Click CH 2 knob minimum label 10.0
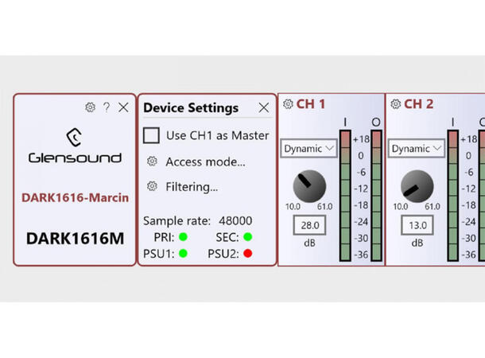The image size is (485, 358). click(x=400, y=206)
